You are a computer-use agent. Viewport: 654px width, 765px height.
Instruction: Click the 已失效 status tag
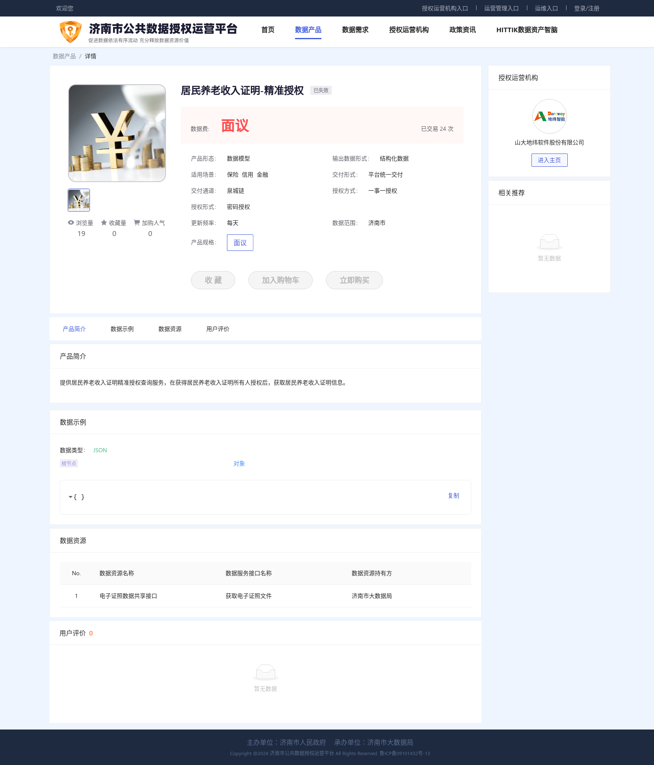(321, 90)
